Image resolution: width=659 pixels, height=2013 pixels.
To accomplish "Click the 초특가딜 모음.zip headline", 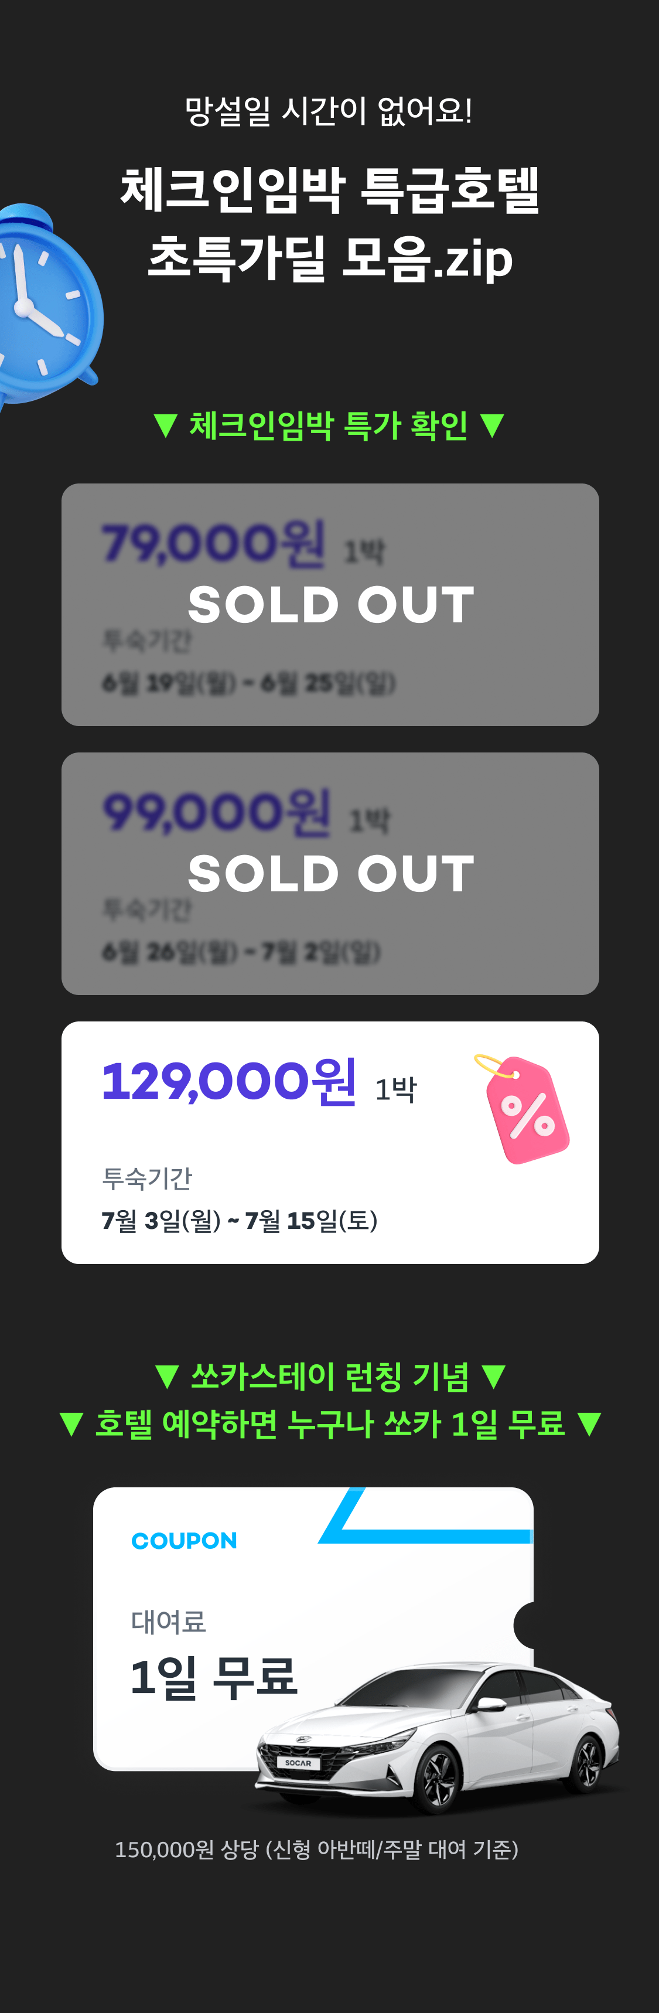I will click(x=330, y=257).
